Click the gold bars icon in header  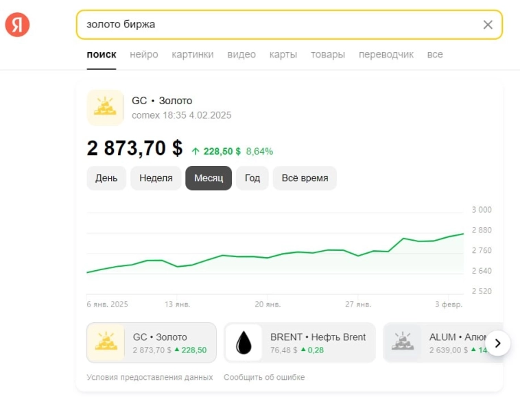[x=105, y=108]
